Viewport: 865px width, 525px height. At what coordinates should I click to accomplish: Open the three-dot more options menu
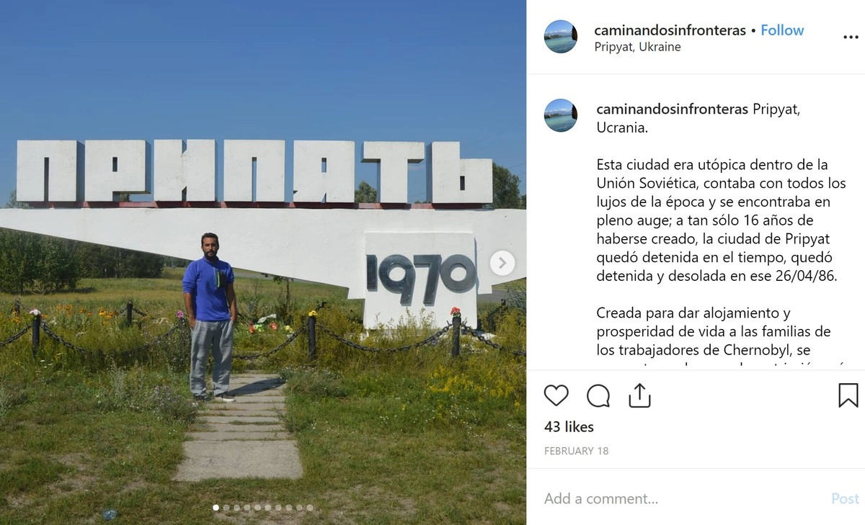851,37
